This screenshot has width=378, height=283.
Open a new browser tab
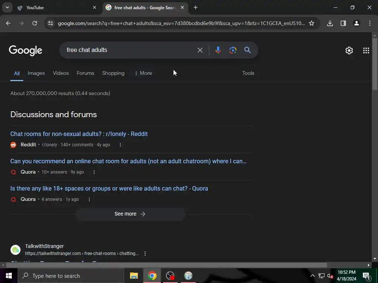tap(196, 7)
